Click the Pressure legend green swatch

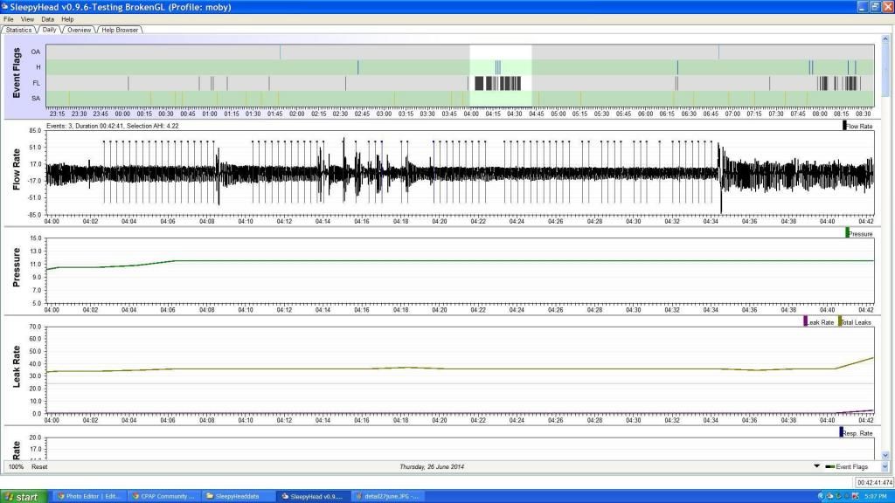point(847,232)
